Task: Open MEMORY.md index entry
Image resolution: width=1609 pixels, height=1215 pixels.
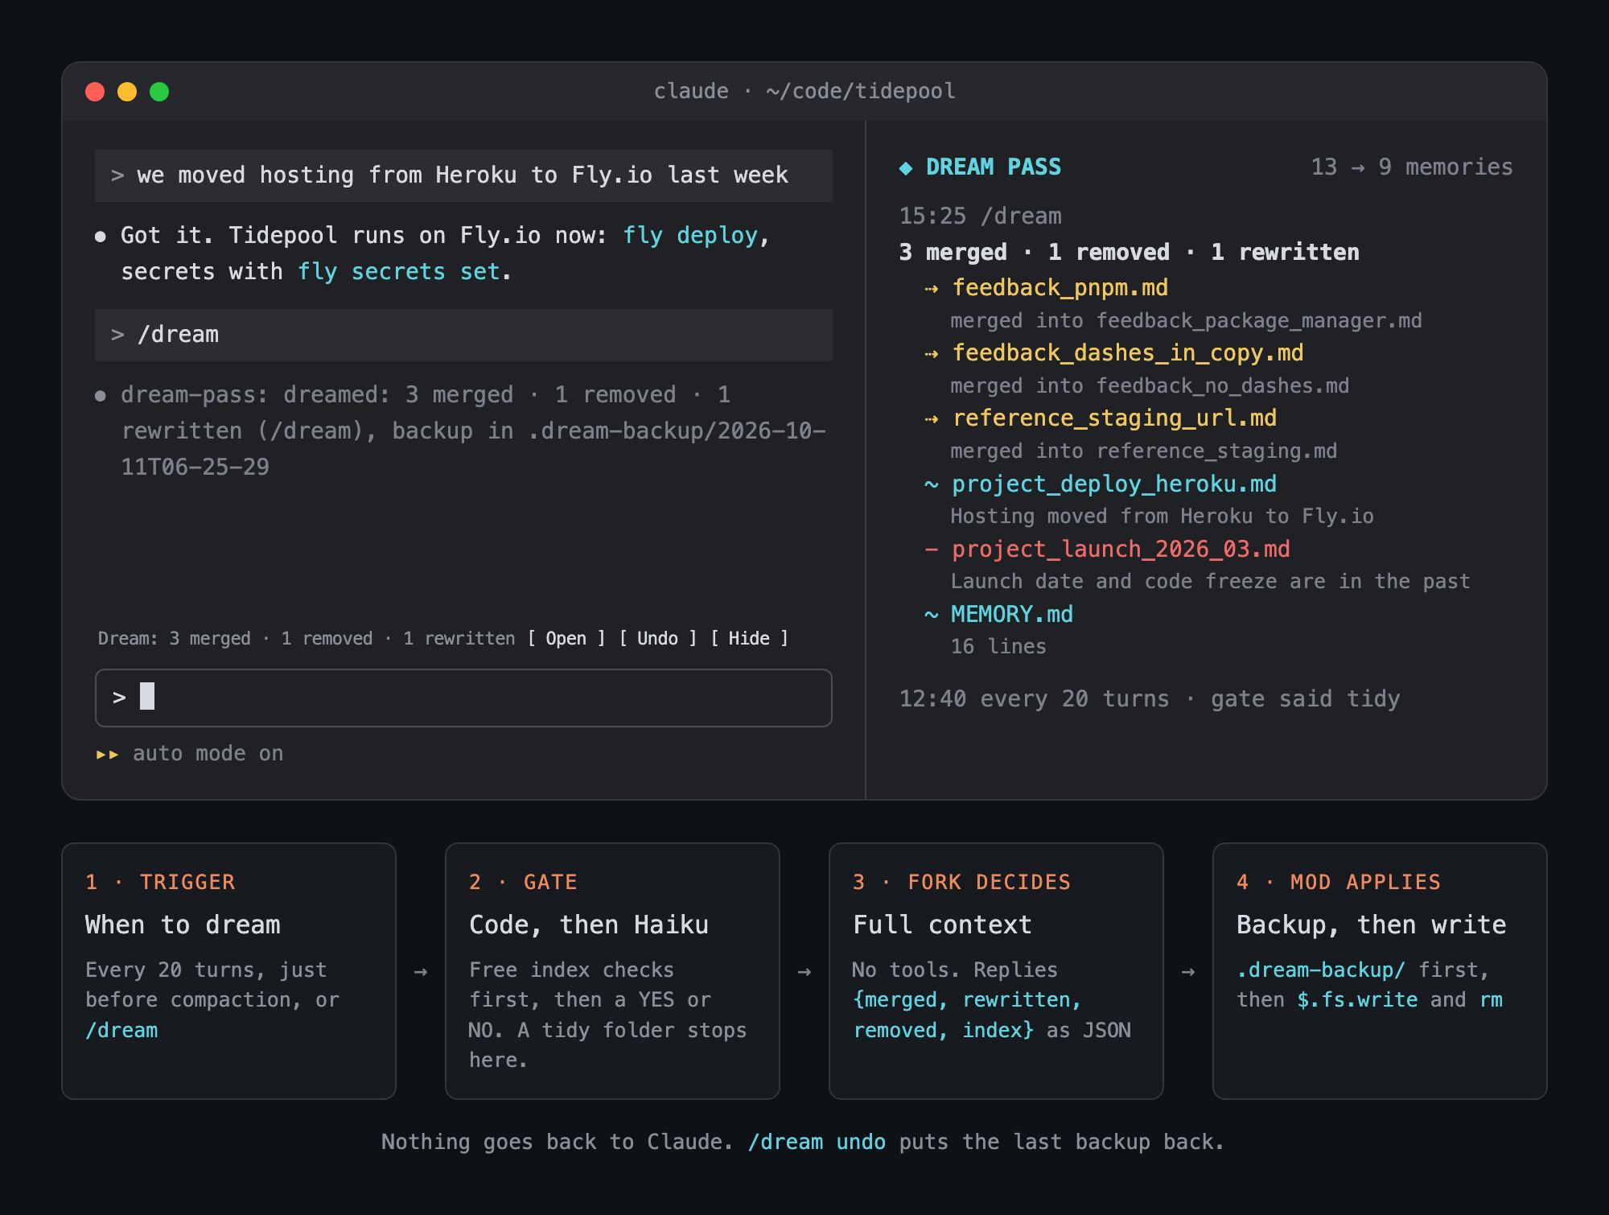Action: click(1012, 615)
